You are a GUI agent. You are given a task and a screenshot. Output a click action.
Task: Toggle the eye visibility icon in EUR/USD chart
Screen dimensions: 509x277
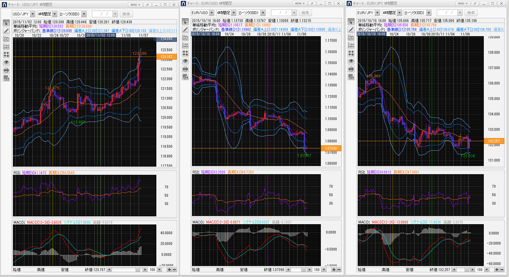[x=185, y=61]
